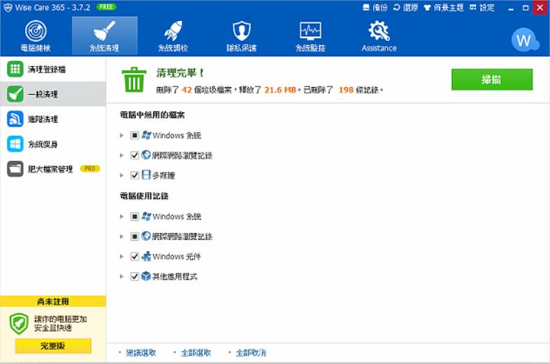Click the 電腦使用記錄 section heading
This screenshot has height=364, width=550.
click(x=144, y=196)
